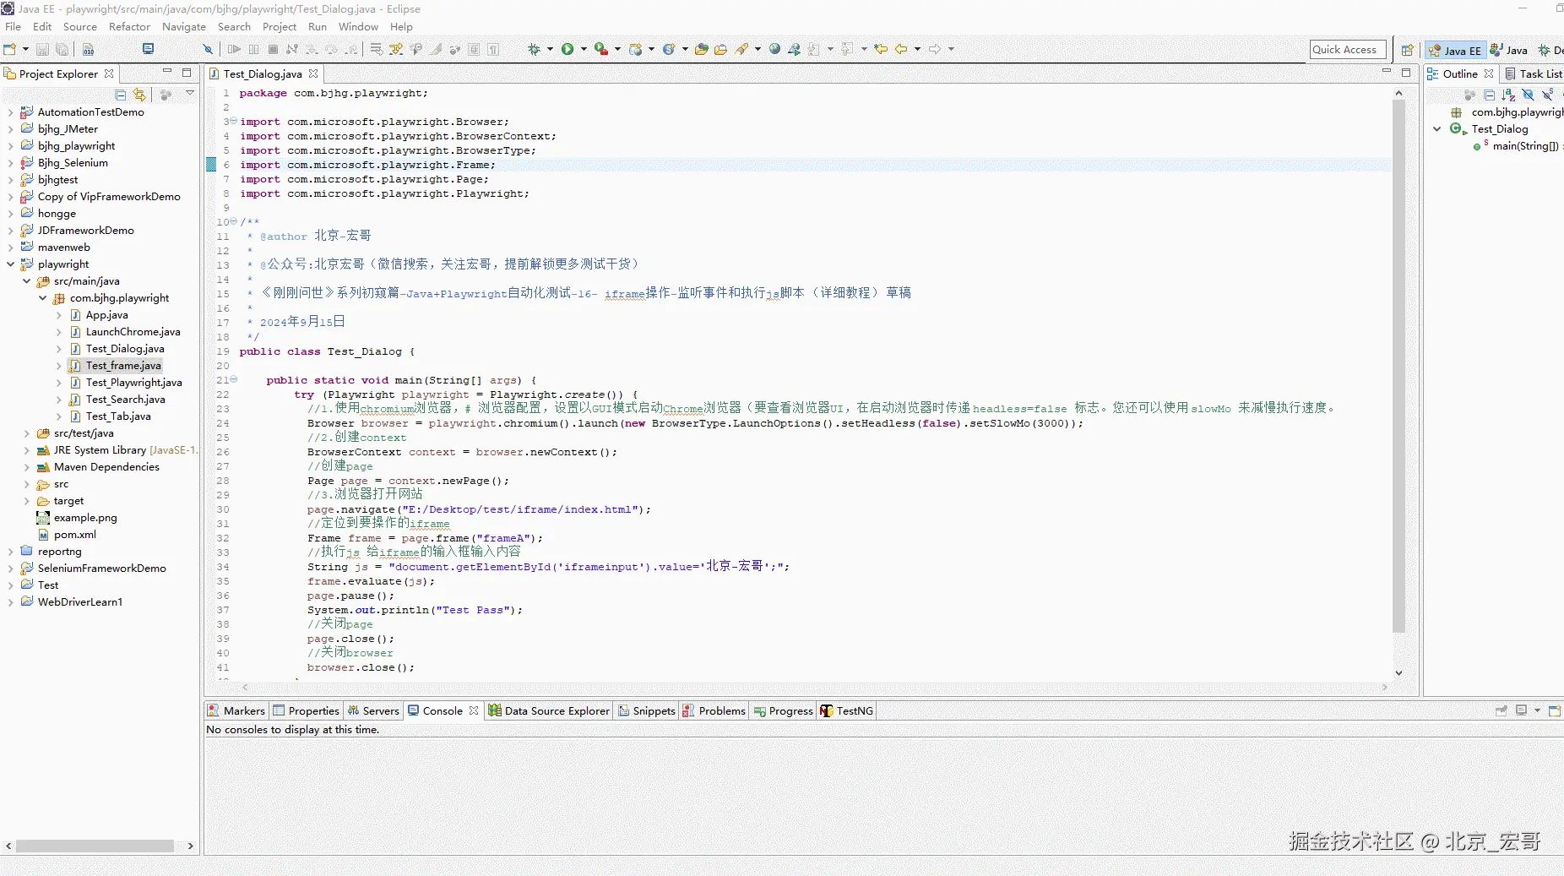Toggle Hide Static Members in Outline
This screenshot has height=876, width=1564.
coord(1547,95)
